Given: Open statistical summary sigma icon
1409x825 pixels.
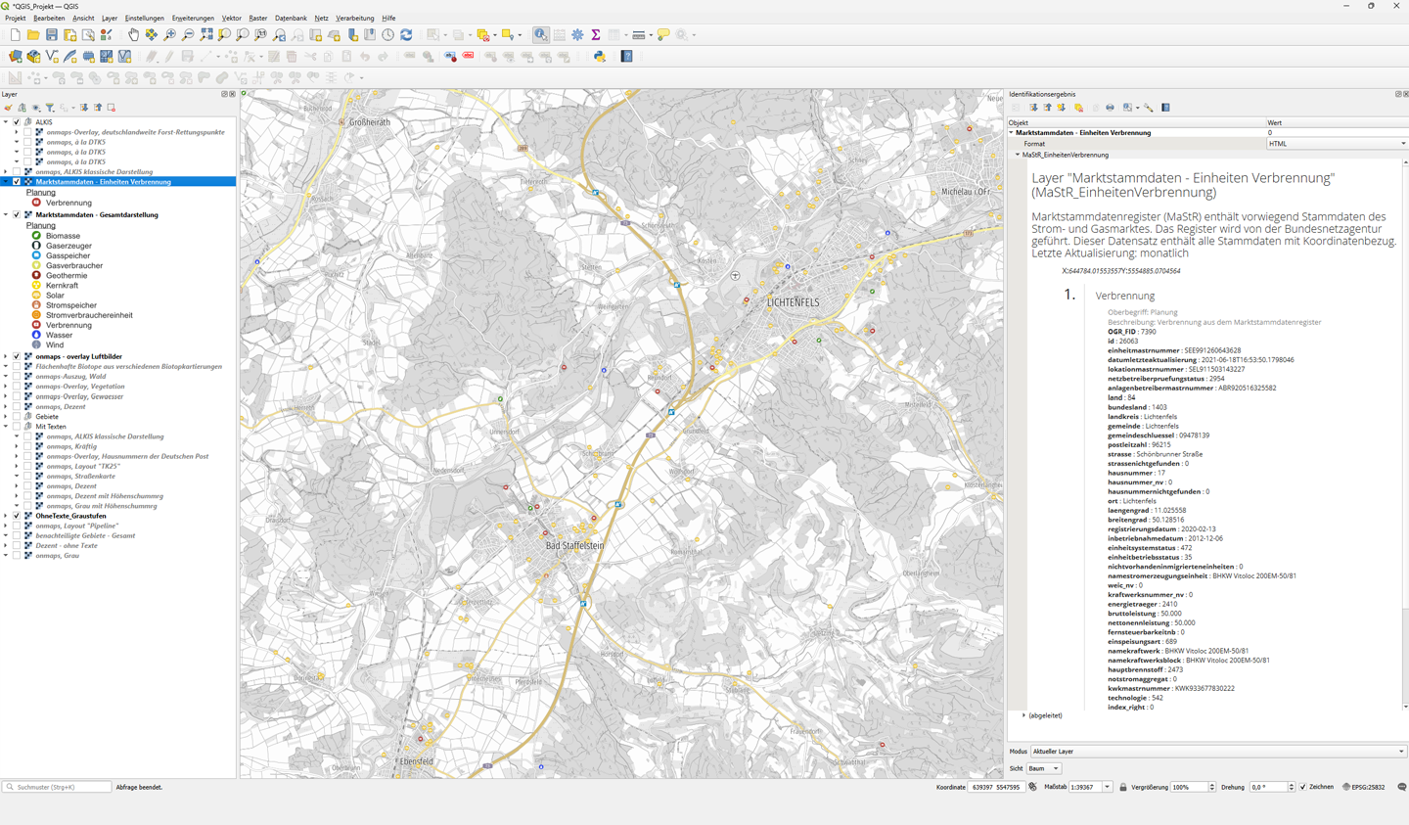Looking at the screenshot, I should (595, 35).
